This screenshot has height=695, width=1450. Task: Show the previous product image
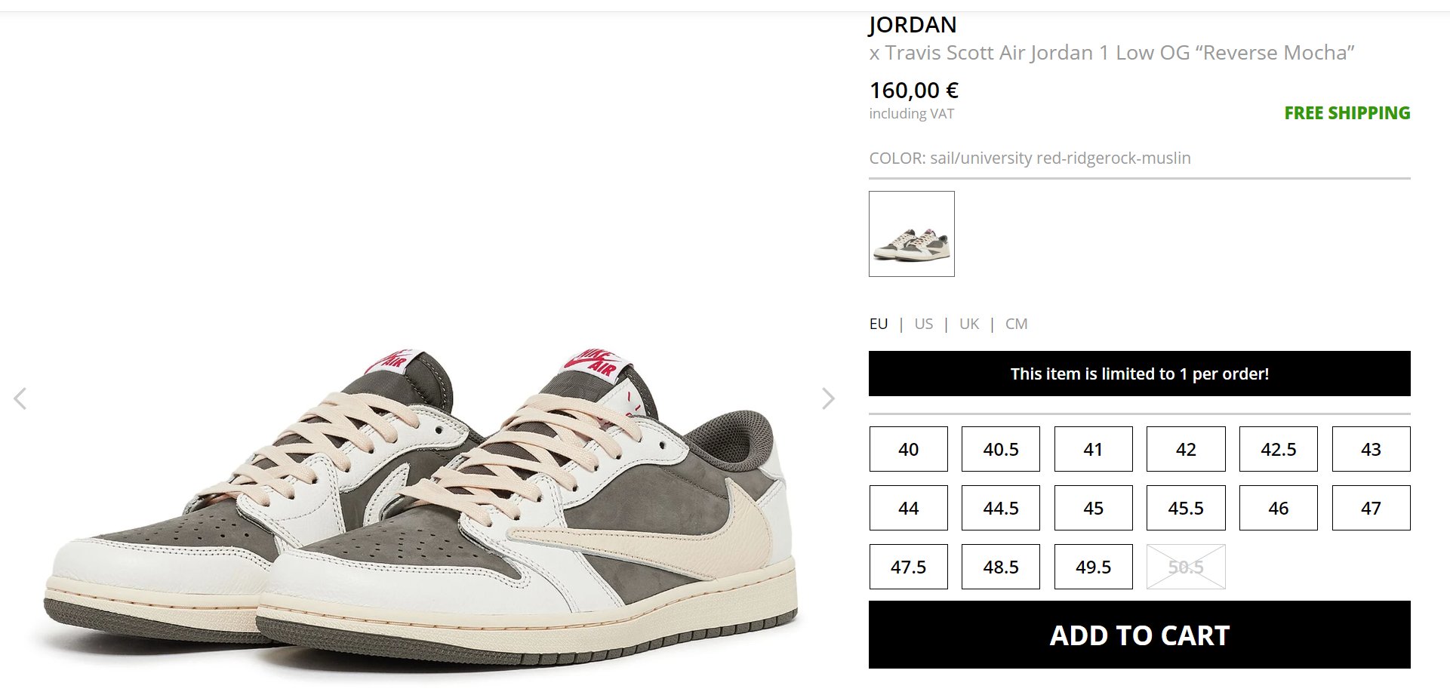point(20,398)
